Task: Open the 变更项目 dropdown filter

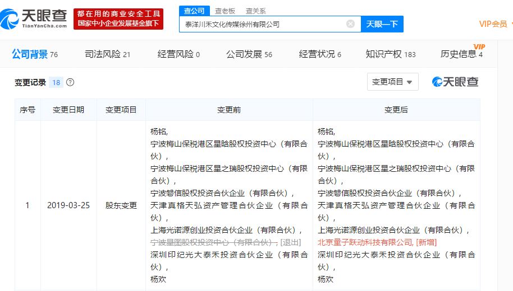Action: (x=392, y=82)
